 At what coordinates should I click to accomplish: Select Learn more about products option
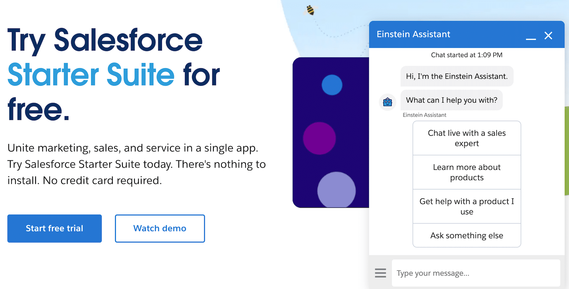tap(467, 172)
